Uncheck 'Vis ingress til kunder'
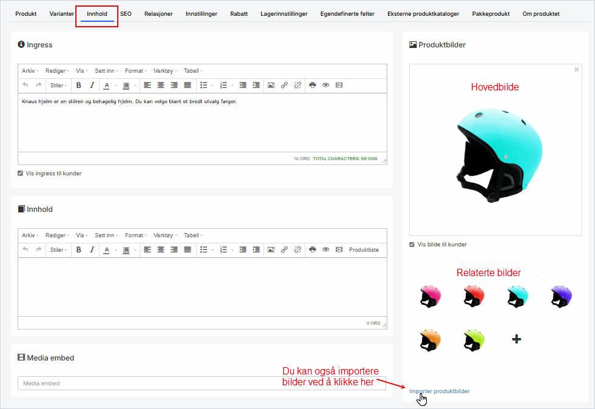 20,173
